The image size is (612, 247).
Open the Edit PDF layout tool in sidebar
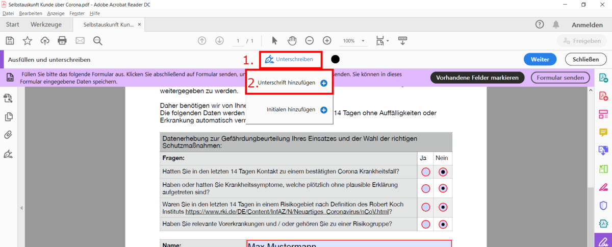603,114
